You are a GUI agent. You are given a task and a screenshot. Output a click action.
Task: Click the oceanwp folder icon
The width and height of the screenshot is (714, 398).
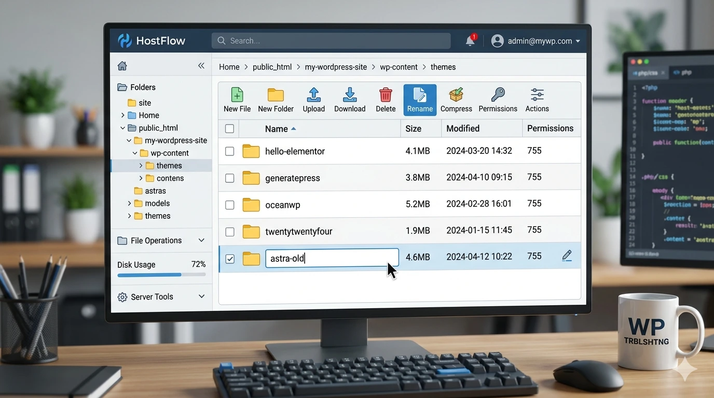coord(251,205)
